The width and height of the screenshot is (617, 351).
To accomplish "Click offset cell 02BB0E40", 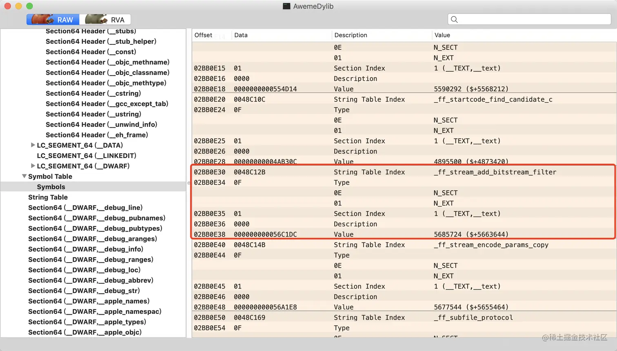I will [210, 245].
